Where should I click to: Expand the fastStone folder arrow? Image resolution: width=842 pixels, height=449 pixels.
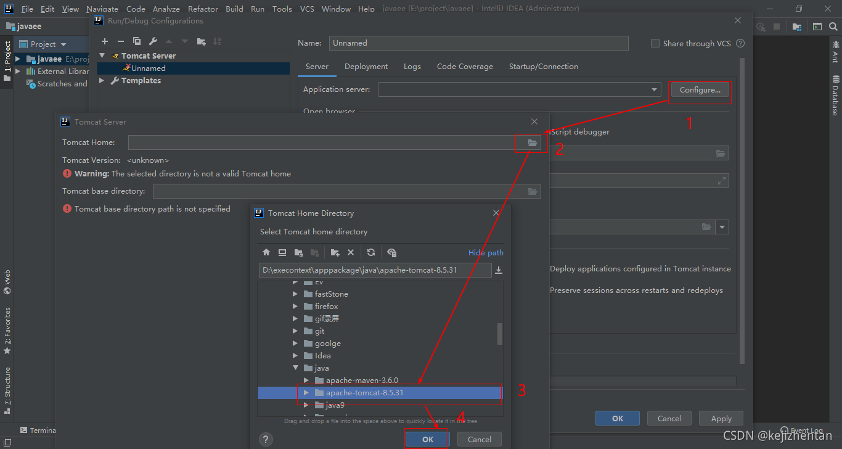pyautogui.click(x=295, y=294)
